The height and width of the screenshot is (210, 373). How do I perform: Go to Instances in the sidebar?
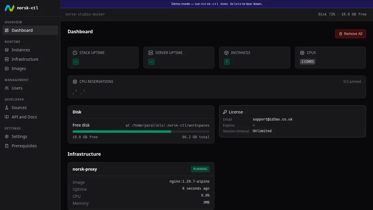tap(30, 50)
